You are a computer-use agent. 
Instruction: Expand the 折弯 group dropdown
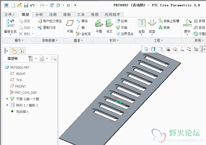pos(199,40)
